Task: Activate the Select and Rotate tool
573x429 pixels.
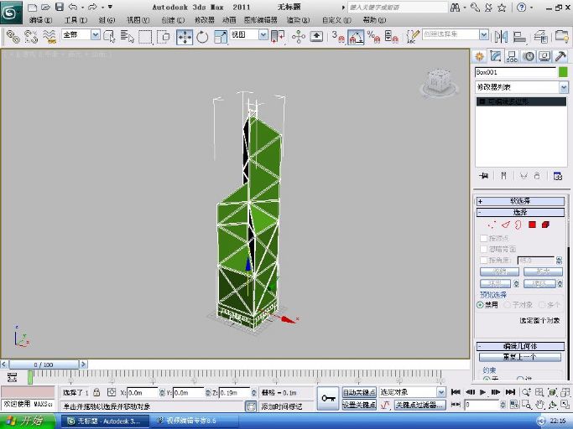Action: (x=202, y=37)
